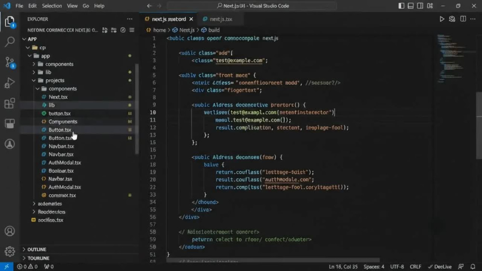Click Ln 18, Col 35 in status bar
482x271 pixels.
point(343,266)
